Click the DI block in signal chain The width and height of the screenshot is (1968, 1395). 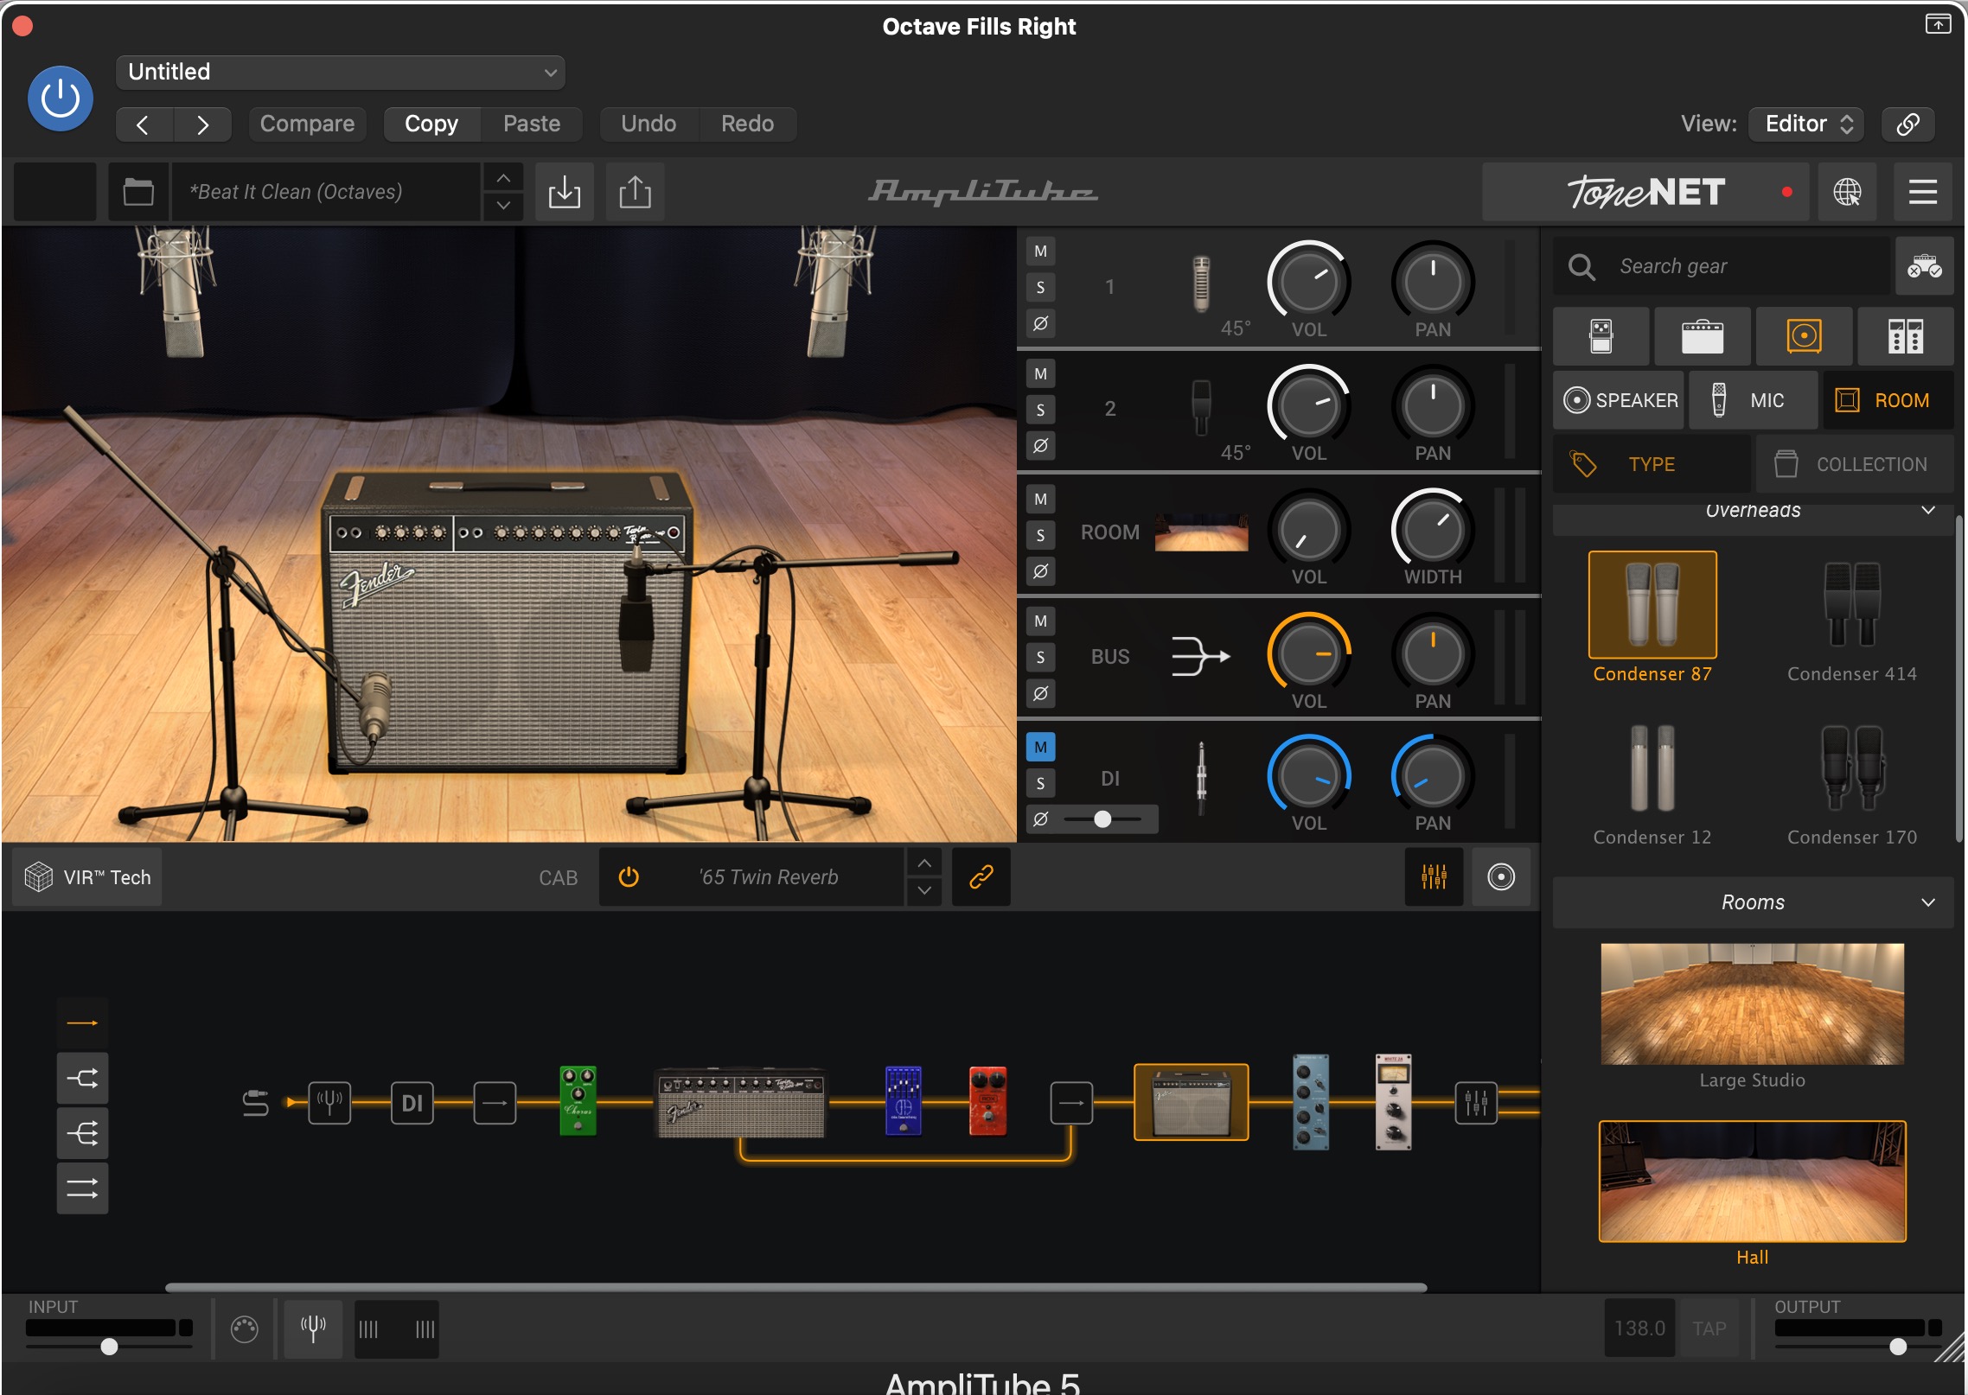click(x=412, y=1103)
